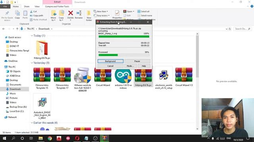Click Help button in extraction dialog
This screenshot has width=254, height=142.
tap(144, 66)
